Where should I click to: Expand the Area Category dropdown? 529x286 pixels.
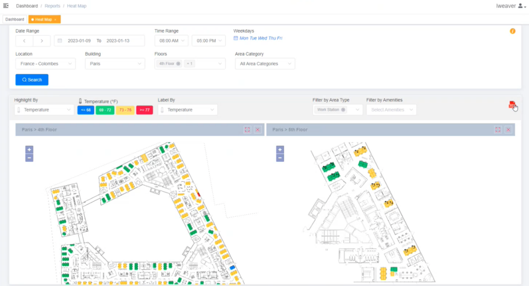pyautogui.click(x=265, y=64)
